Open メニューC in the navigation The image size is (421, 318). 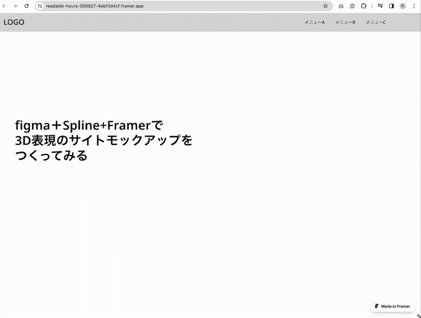point(376,22)
